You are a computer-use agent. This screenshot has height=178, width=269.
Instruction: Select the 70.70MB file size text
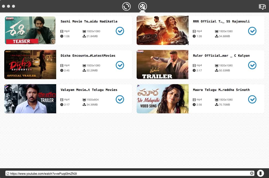coord(224,105)
